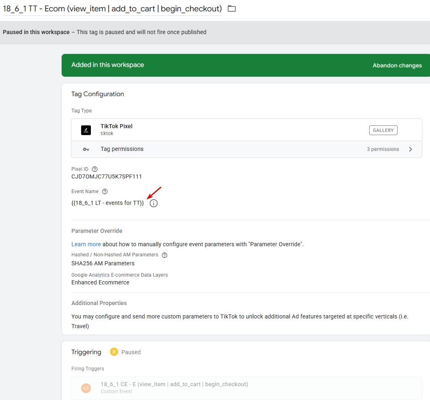430x400 pixels.
Task: Click the TikTok Pixel logo icon
Action: tap(86, 130)
